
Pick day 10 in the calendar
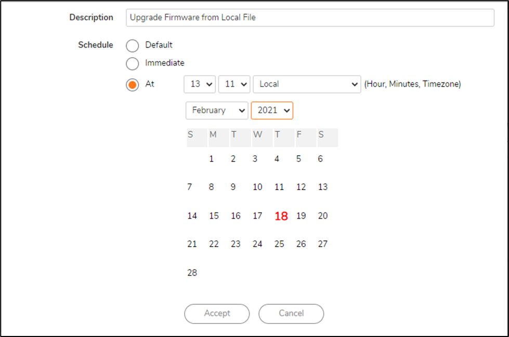point(257,187)
